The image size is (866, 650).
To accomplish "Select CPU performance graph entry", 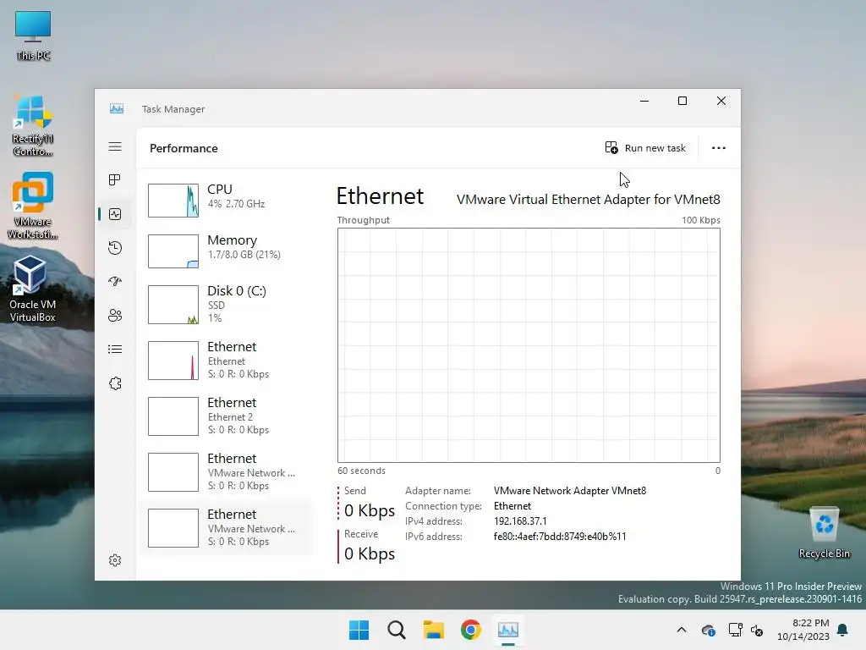I will [227, 200].
